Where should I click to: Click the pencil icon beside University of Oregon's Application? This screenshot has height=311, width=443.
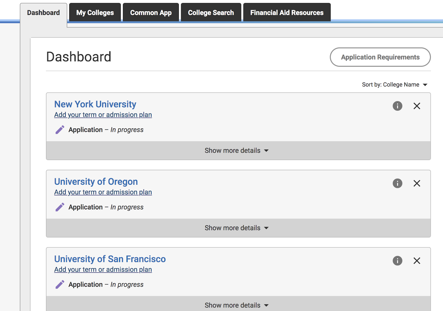point(60,207)
